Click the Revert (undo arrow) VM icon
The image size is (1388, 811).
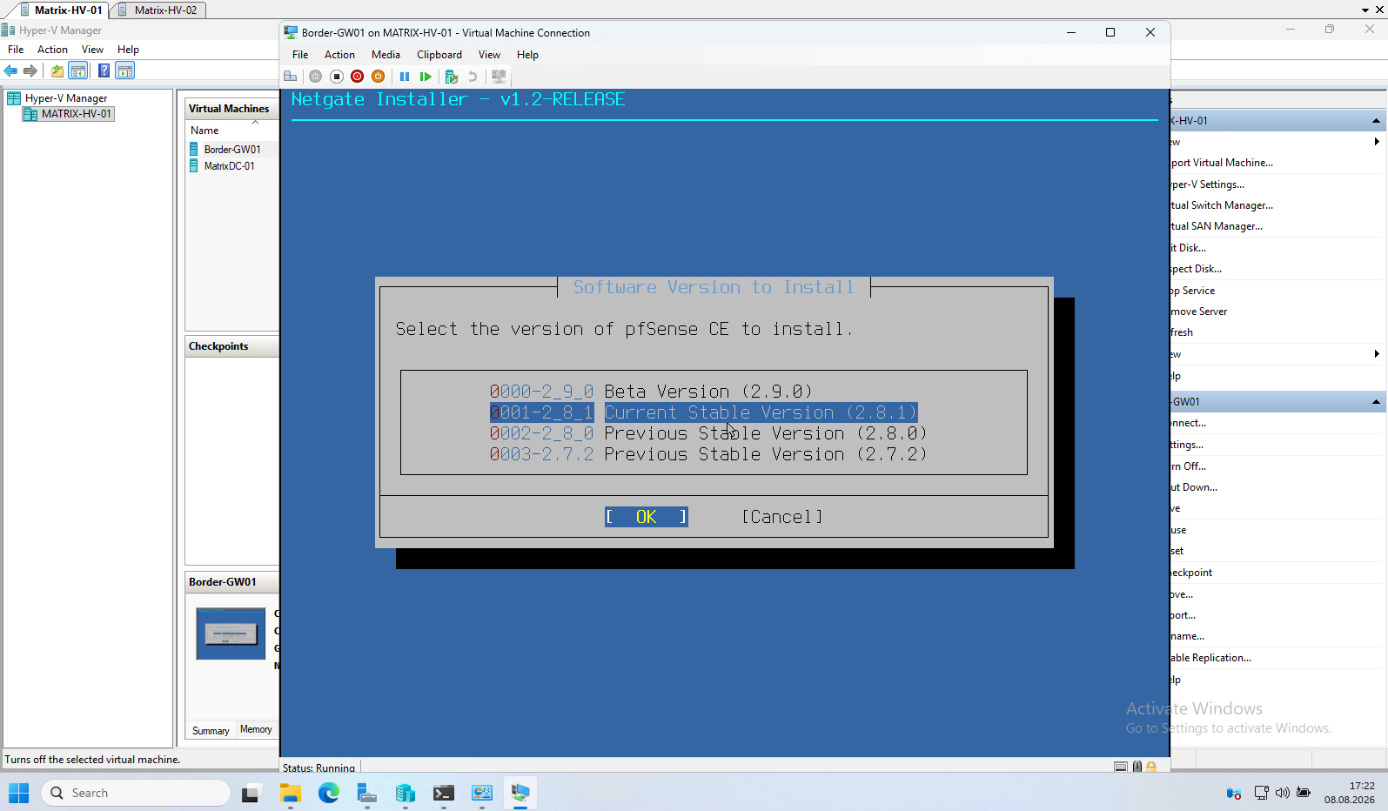click(x=473, y=77)
